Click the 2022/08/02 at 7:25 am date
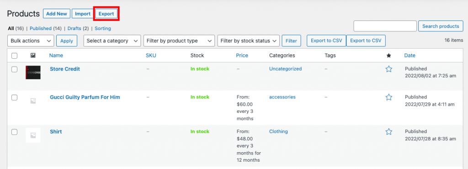The width and height of the screenshot is (468, 169). (x=431, y=76)
